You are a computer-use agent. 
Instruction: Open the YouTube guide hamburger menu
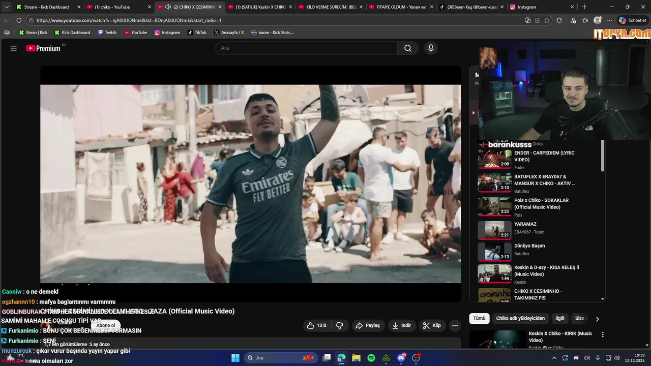coord(14,48)
